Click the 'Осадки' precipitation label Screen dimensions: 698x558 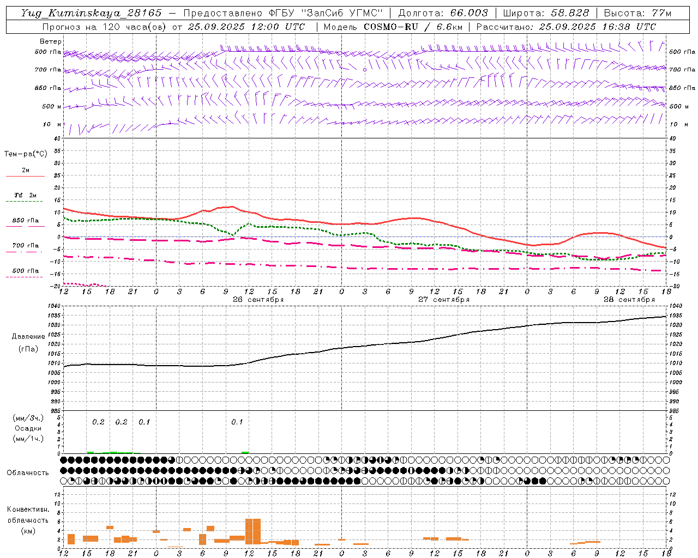28,428
